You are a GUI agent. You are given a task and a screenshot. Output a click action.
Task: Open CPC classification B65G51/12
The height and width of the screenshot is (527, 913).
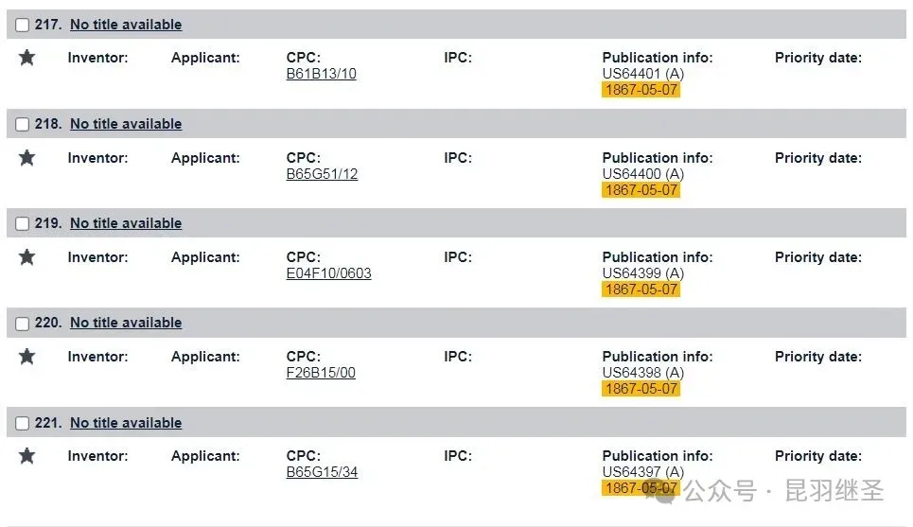[322, 174]
